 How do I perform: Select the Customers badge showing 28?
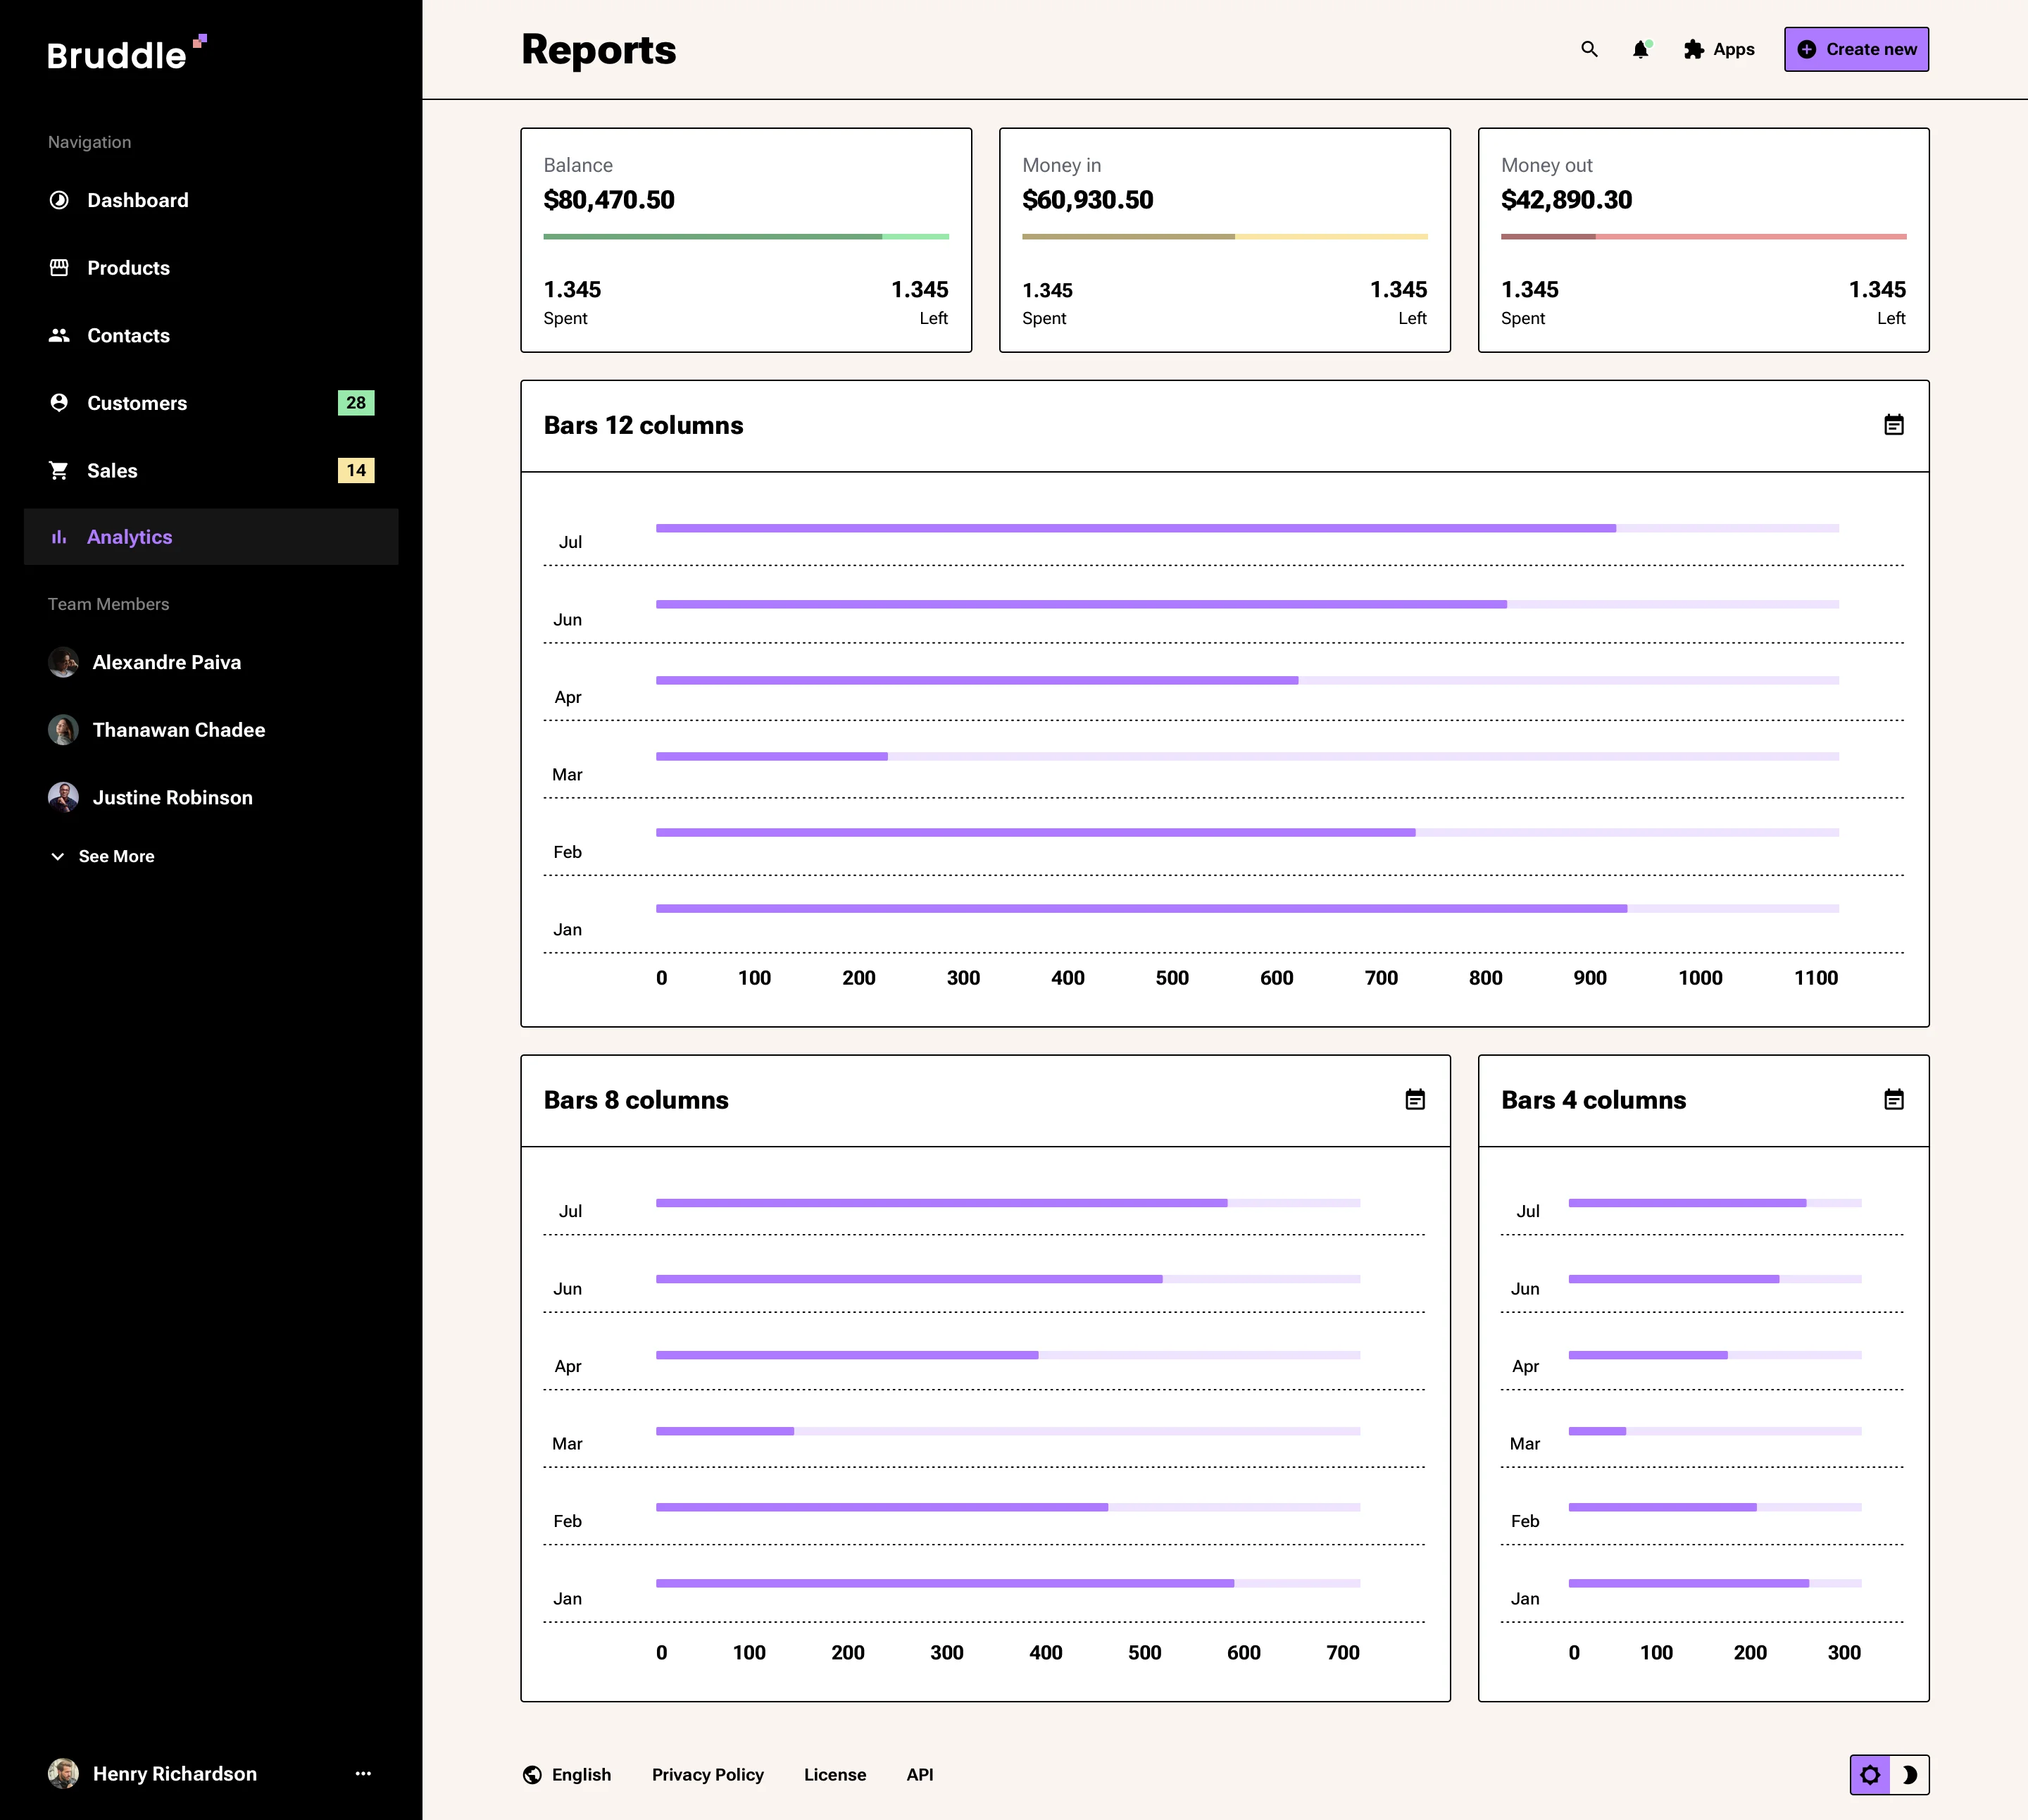click(356, 403)
